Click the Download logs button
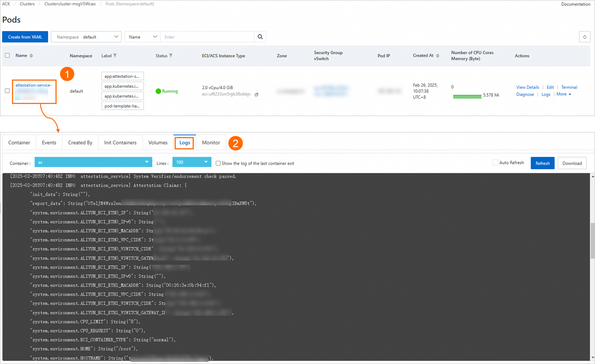The width and height of the screenshot is (595, 364). click(x=572, y=163)
